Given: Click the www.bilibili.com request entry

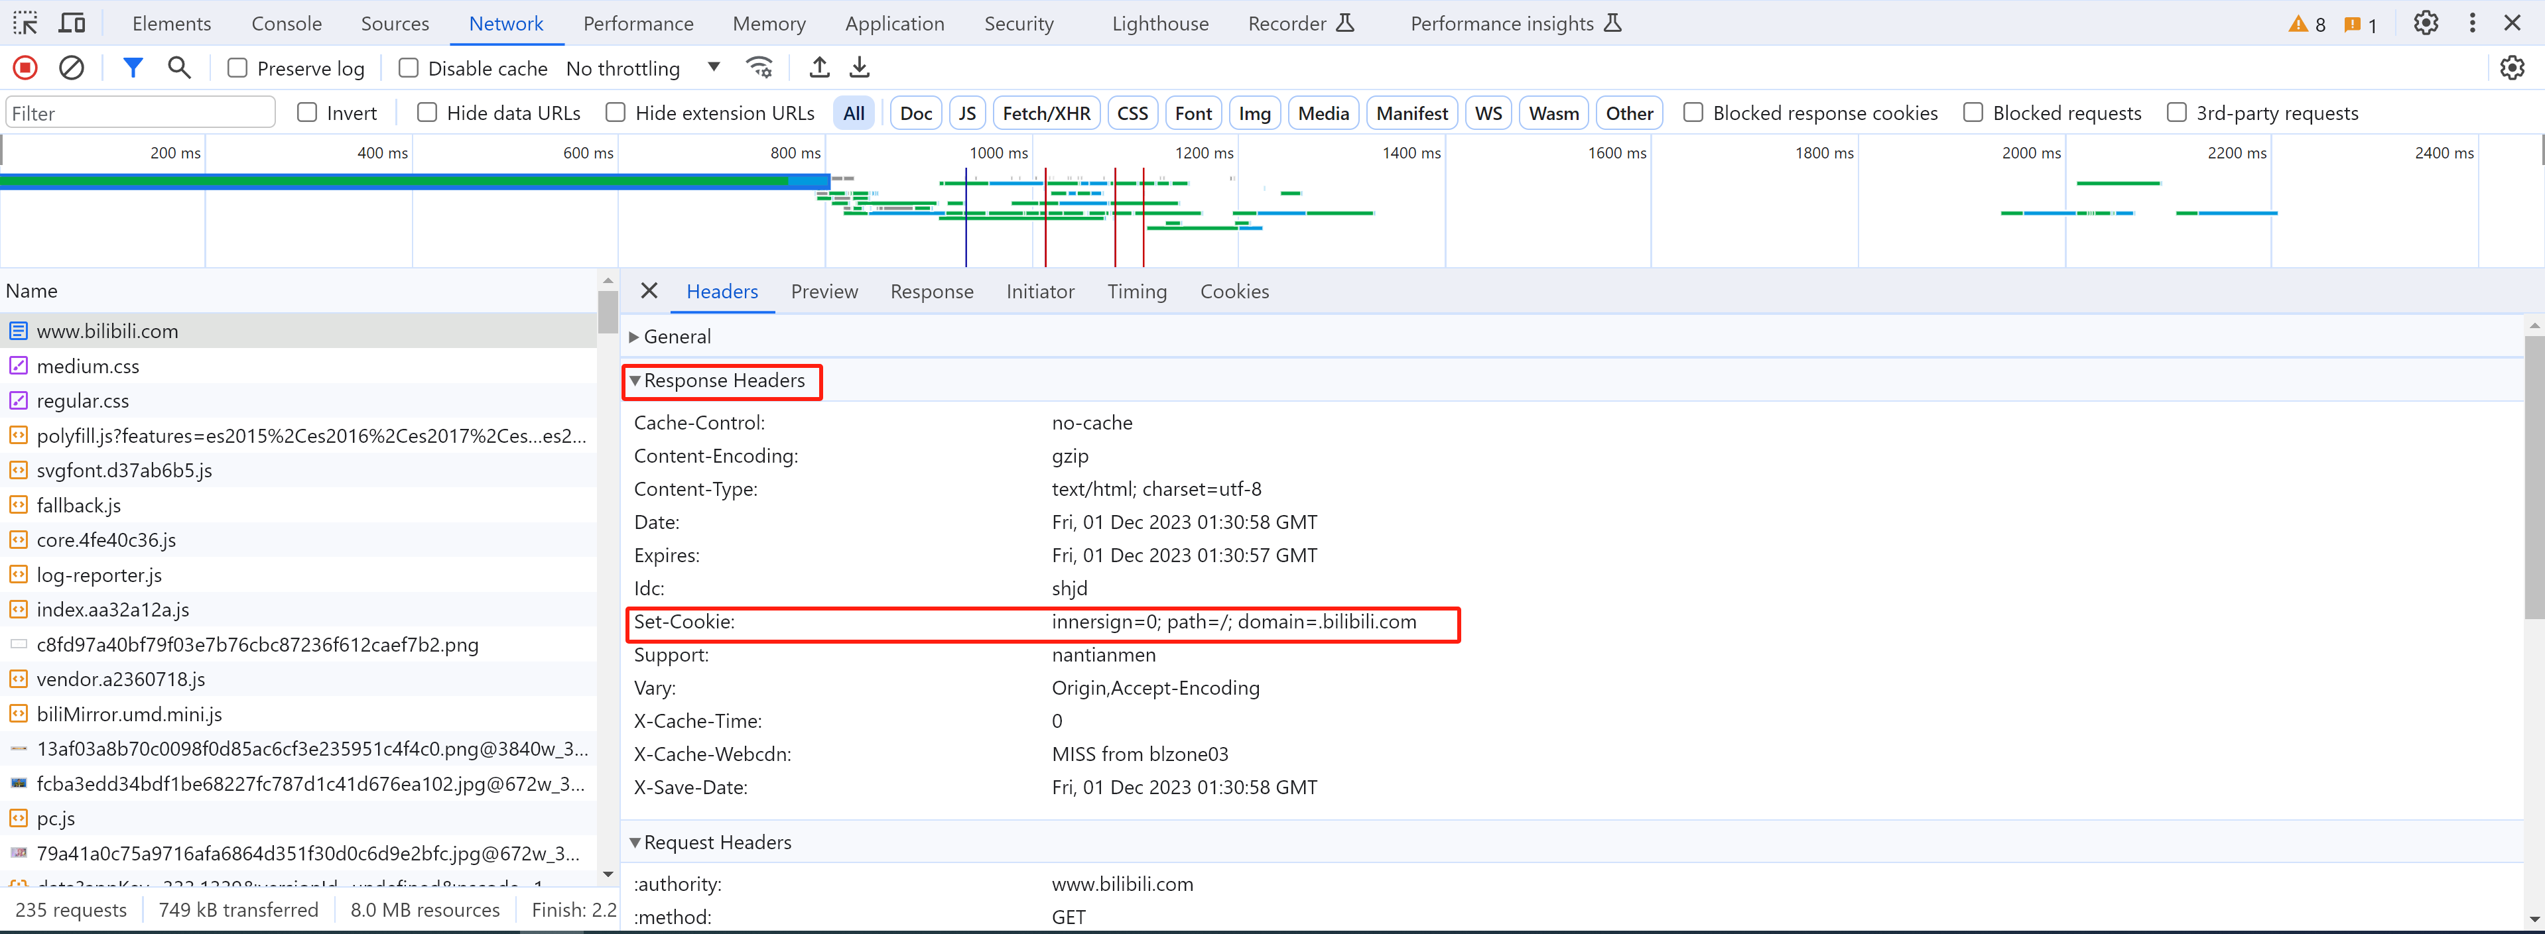Looking at the screenshot, I should (x=109, y=329).
